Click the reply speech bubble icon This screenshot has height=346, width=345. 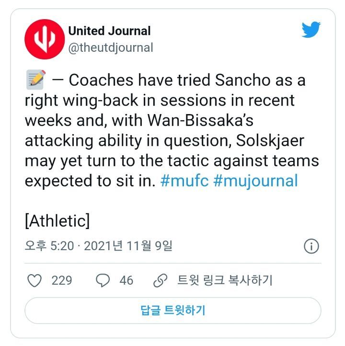[103, 280]
